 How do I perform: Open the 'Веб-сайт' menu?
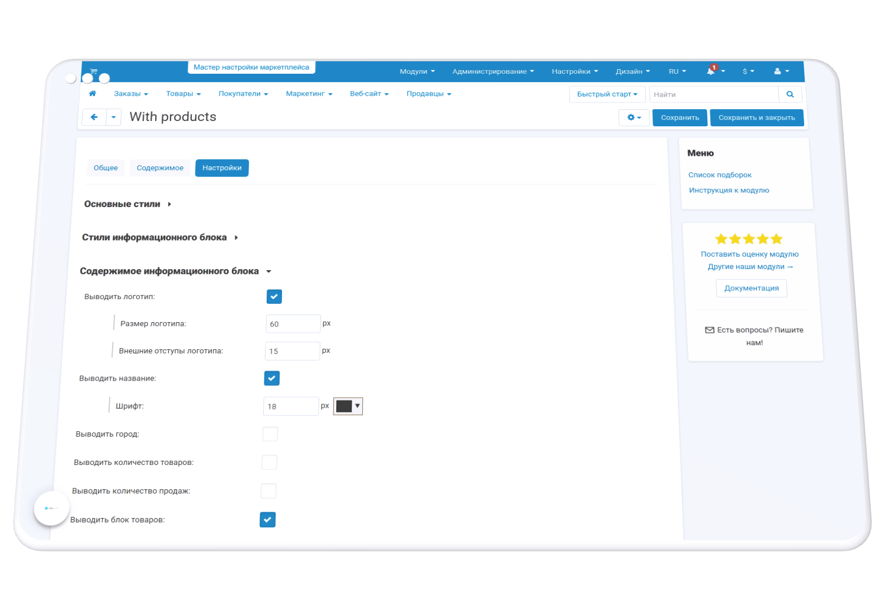[x=369, y=94]
